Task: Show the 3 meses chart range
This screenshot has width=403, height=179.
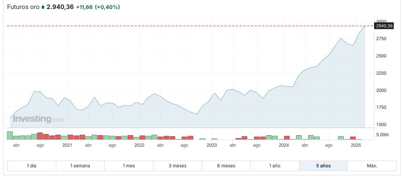Action: [177, 166]
